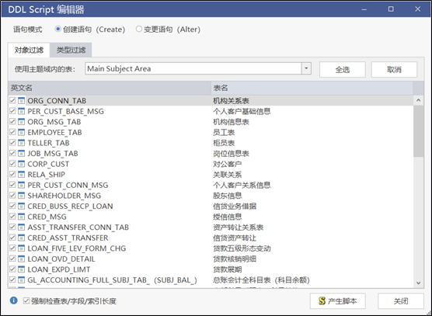
Task: Click the table icon beside CORP_CUST
Action: (21, 164)
